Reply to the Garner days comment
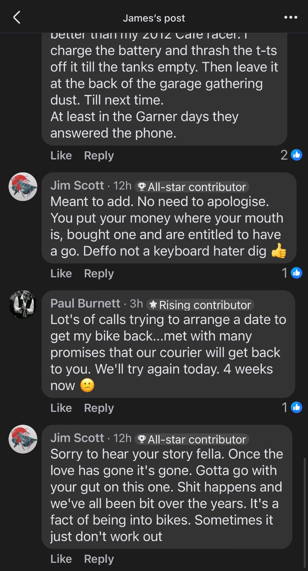Image resolution: width=308 pixels, height=571 pixels. 99,156
